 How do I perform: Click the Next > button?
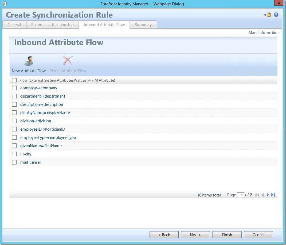[195, 235]
